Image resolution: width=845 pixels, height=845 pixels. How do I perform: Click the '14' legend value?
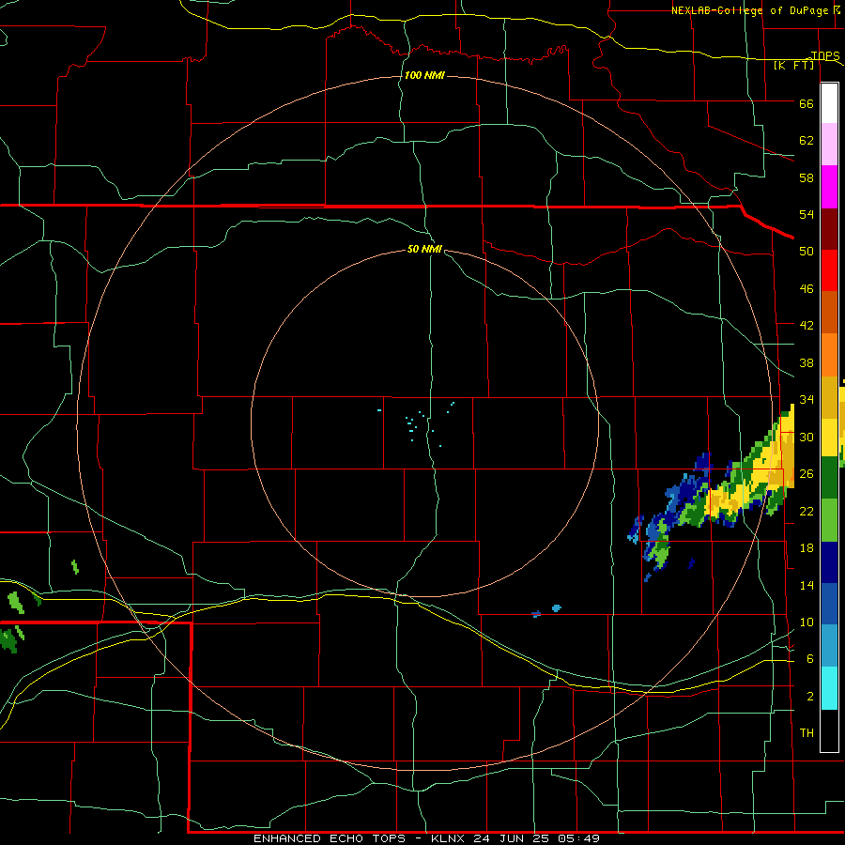pyautogui.click(x=807, y=585)
